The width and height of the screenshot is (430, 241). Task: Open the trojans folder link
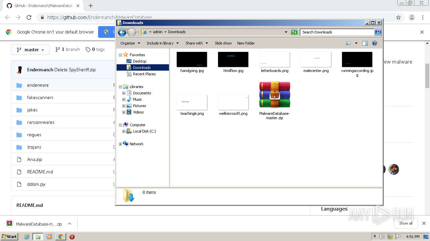34,147
